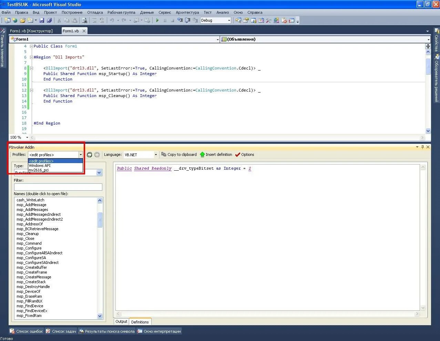Screen dimensions: 440x341
Task: Open Результаты поиска символа tab
Action: point(106,331)
